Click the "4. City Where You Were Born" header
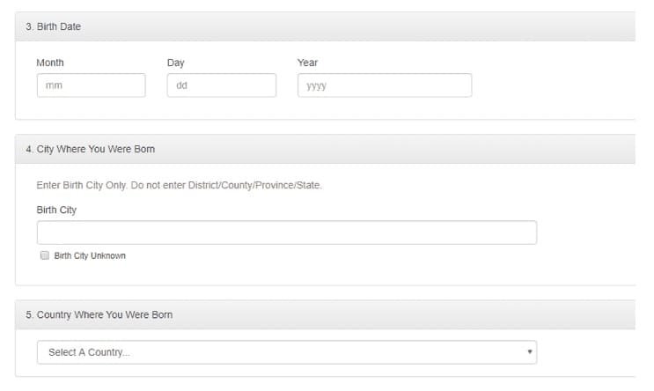The image size is (654, 391). click(x=91, y=149)
